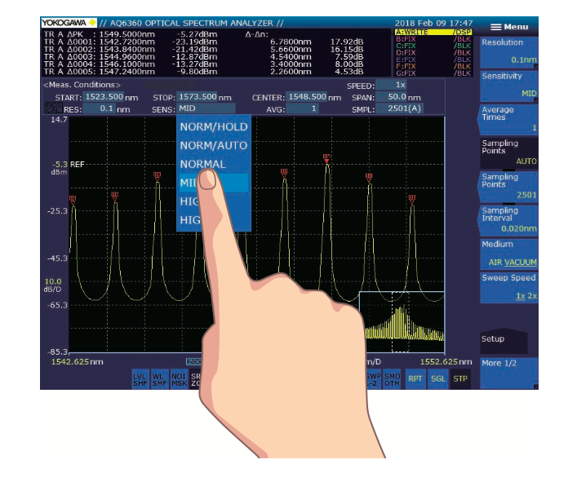Select NORM/HOLD from sensitivity list
Image resolution: width=568 pixels, height=486 pixels.
click(214, 127)
